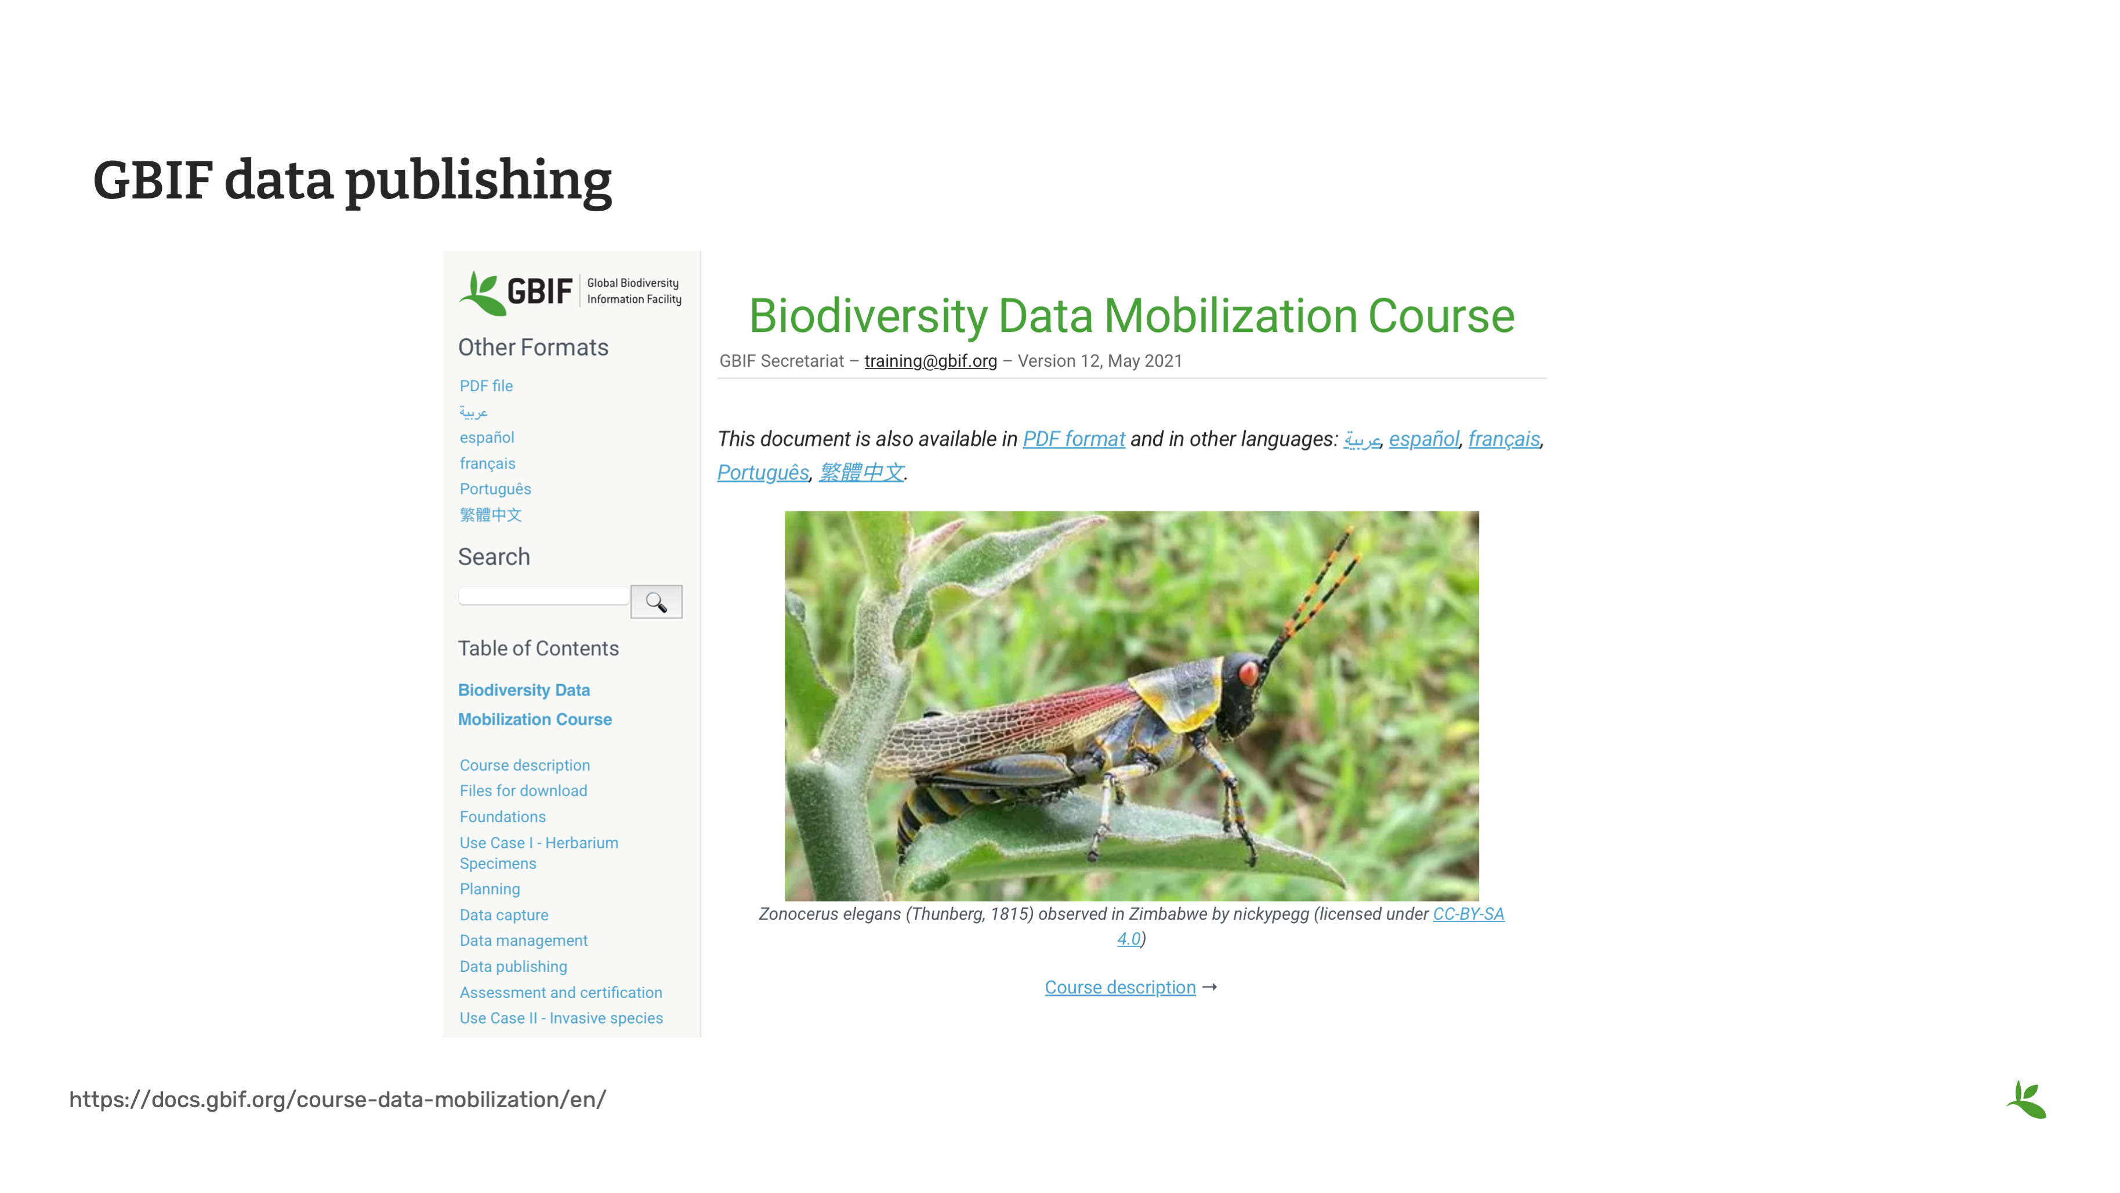Choose Português in the sidebar formats
Image resolution: width=2120 pixels, height=1193 pixels.
tap(495, 489)
